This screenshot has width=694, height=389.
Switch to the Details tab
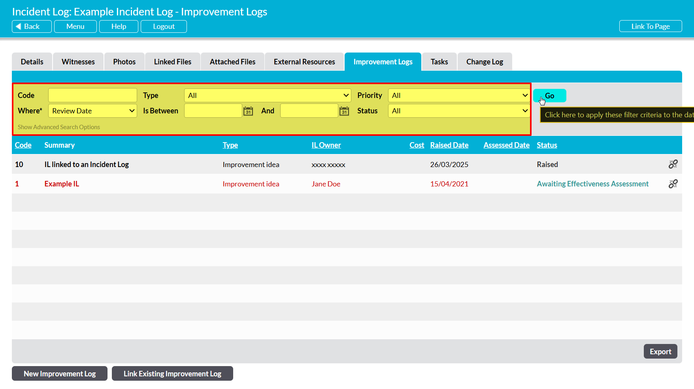pyautogui.click(x=32, y=62)
